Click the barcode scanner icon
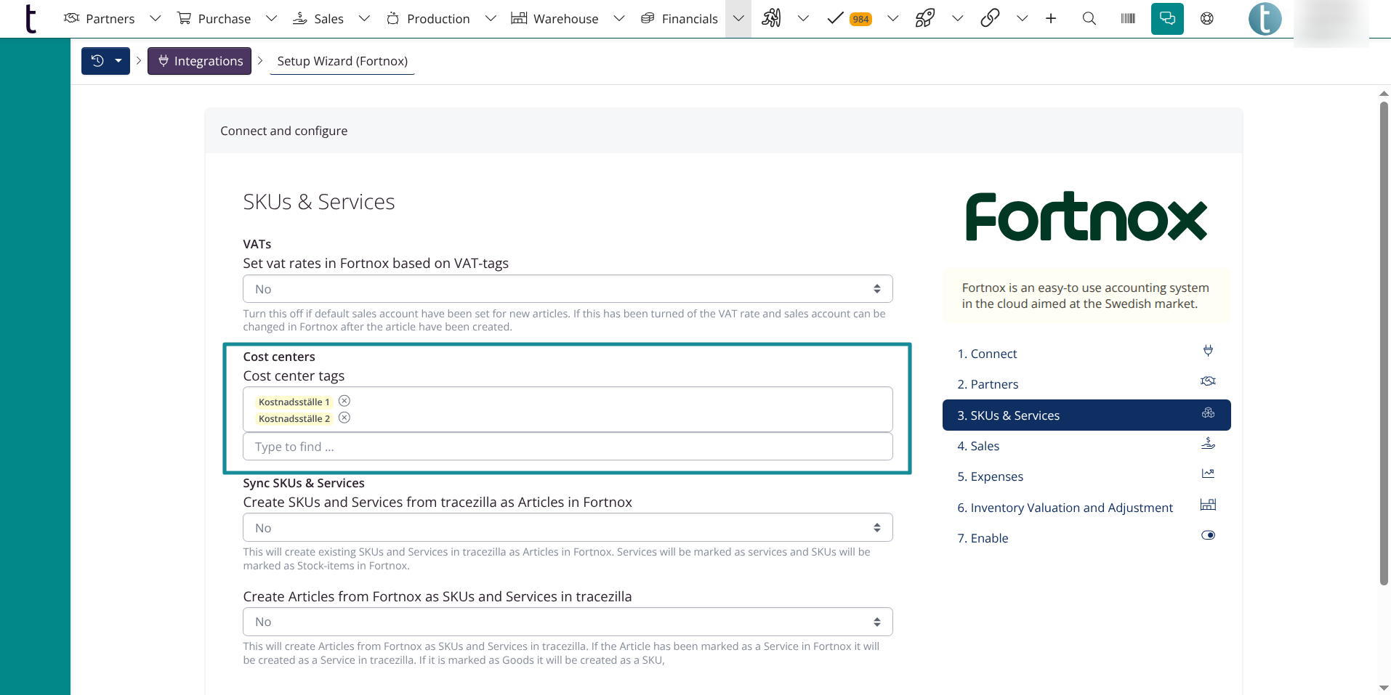This screenshot has height=695, width=1391. 1128,19
